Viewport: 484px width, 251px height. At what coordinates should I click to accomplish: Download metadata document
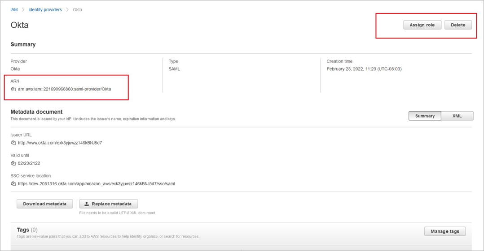(x=45, y=204)
